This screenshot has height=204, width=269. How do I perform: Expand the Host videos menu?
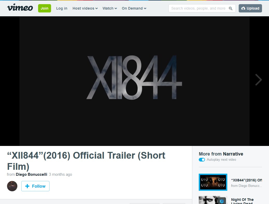point(85,8)
